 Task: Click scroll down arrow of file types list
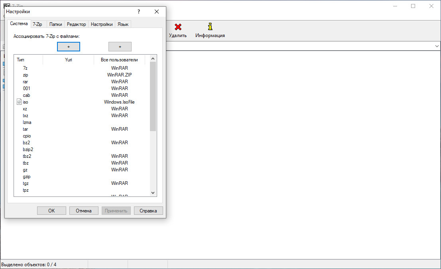[153, 193]
